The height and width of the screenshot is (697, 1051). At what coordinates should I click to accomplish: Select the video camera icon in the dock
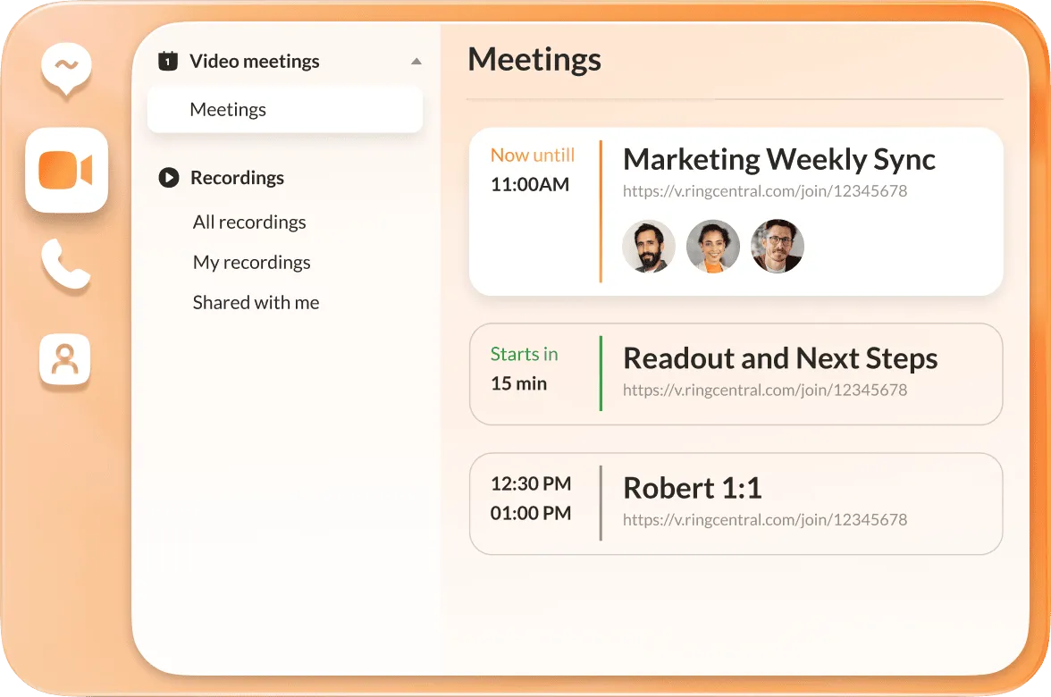(67, 170)
